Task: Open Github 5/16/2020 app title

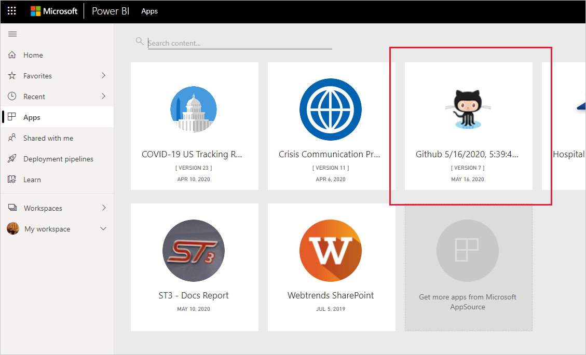Action: tap(467, 154)
